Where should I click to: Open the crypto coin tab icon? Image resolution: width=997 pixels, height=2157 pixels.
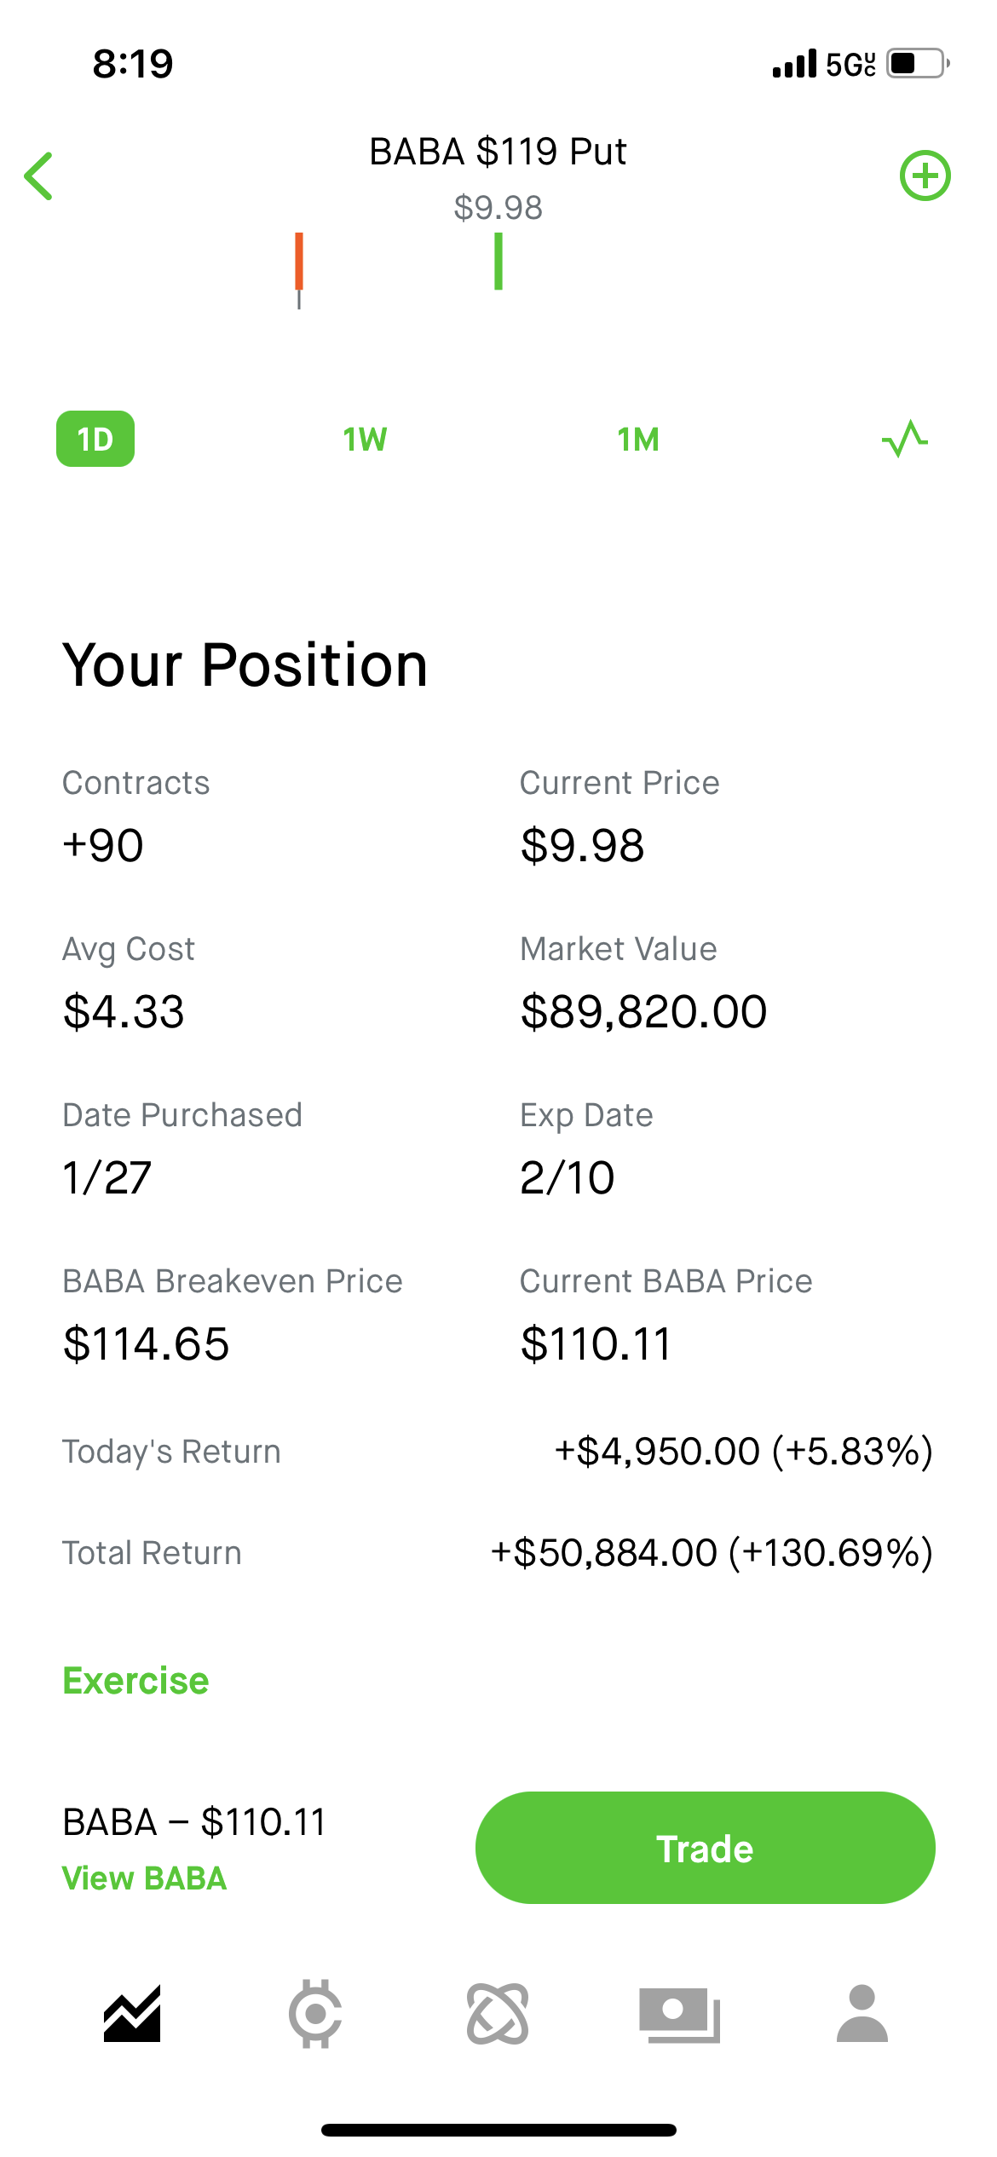[315, 2014]
